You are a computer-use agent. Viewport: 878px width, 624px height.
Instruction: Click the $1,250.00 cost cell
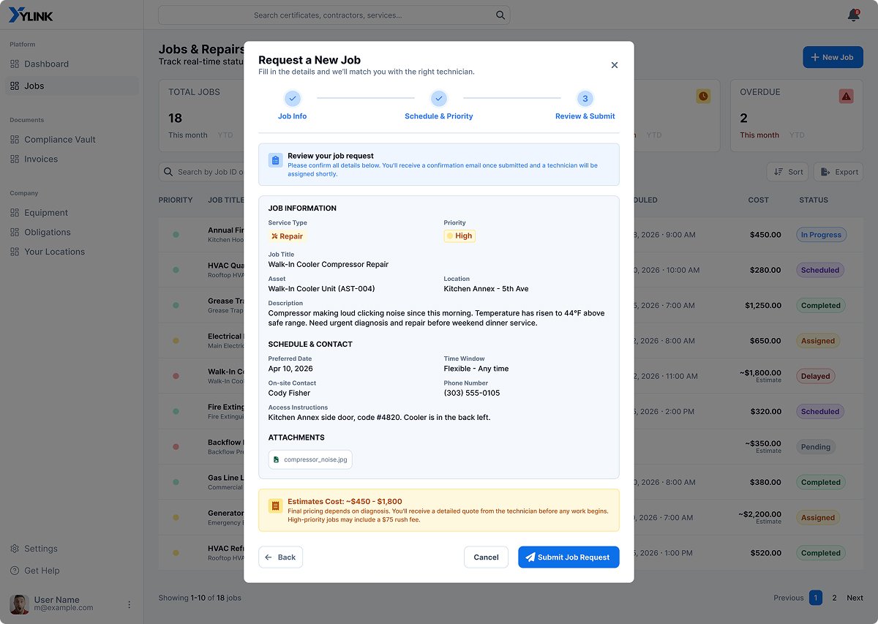click(x=763, y=306)
